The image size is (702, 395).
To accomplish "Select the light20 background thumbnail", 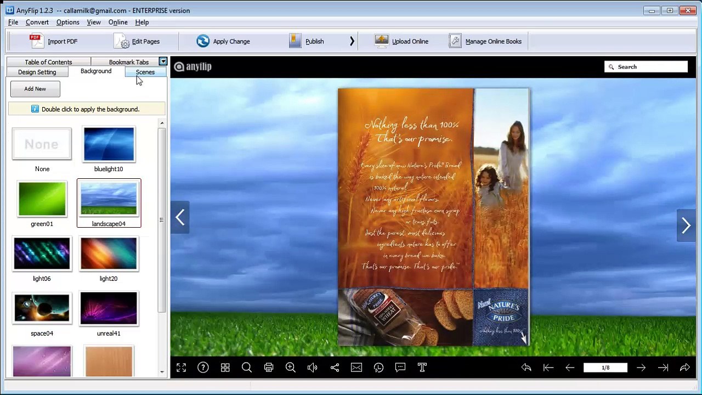I will click(x=109, y=253).
